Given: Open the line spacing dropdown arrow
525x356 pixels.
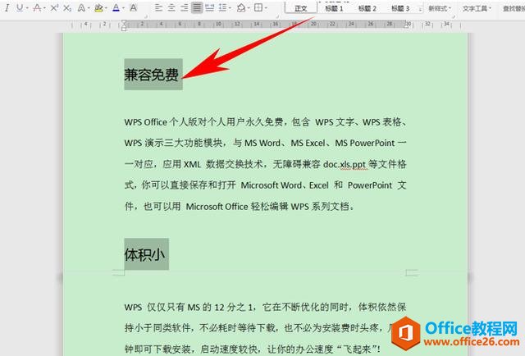Looking at the screenshot, I should (230, 8).
